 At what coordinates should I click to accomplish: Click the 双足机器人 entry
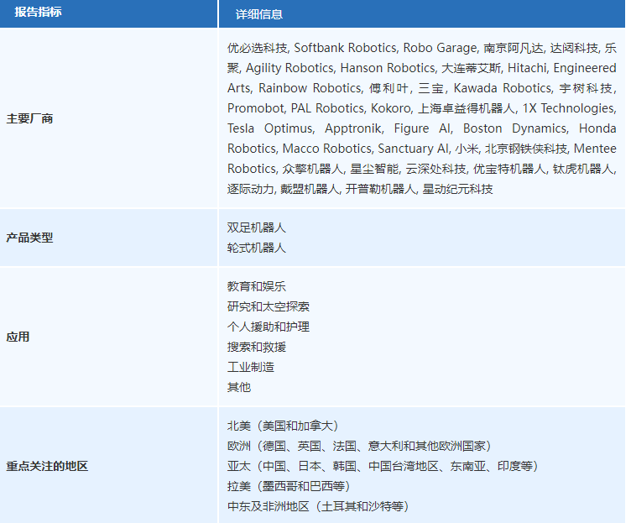click(257, 228)
